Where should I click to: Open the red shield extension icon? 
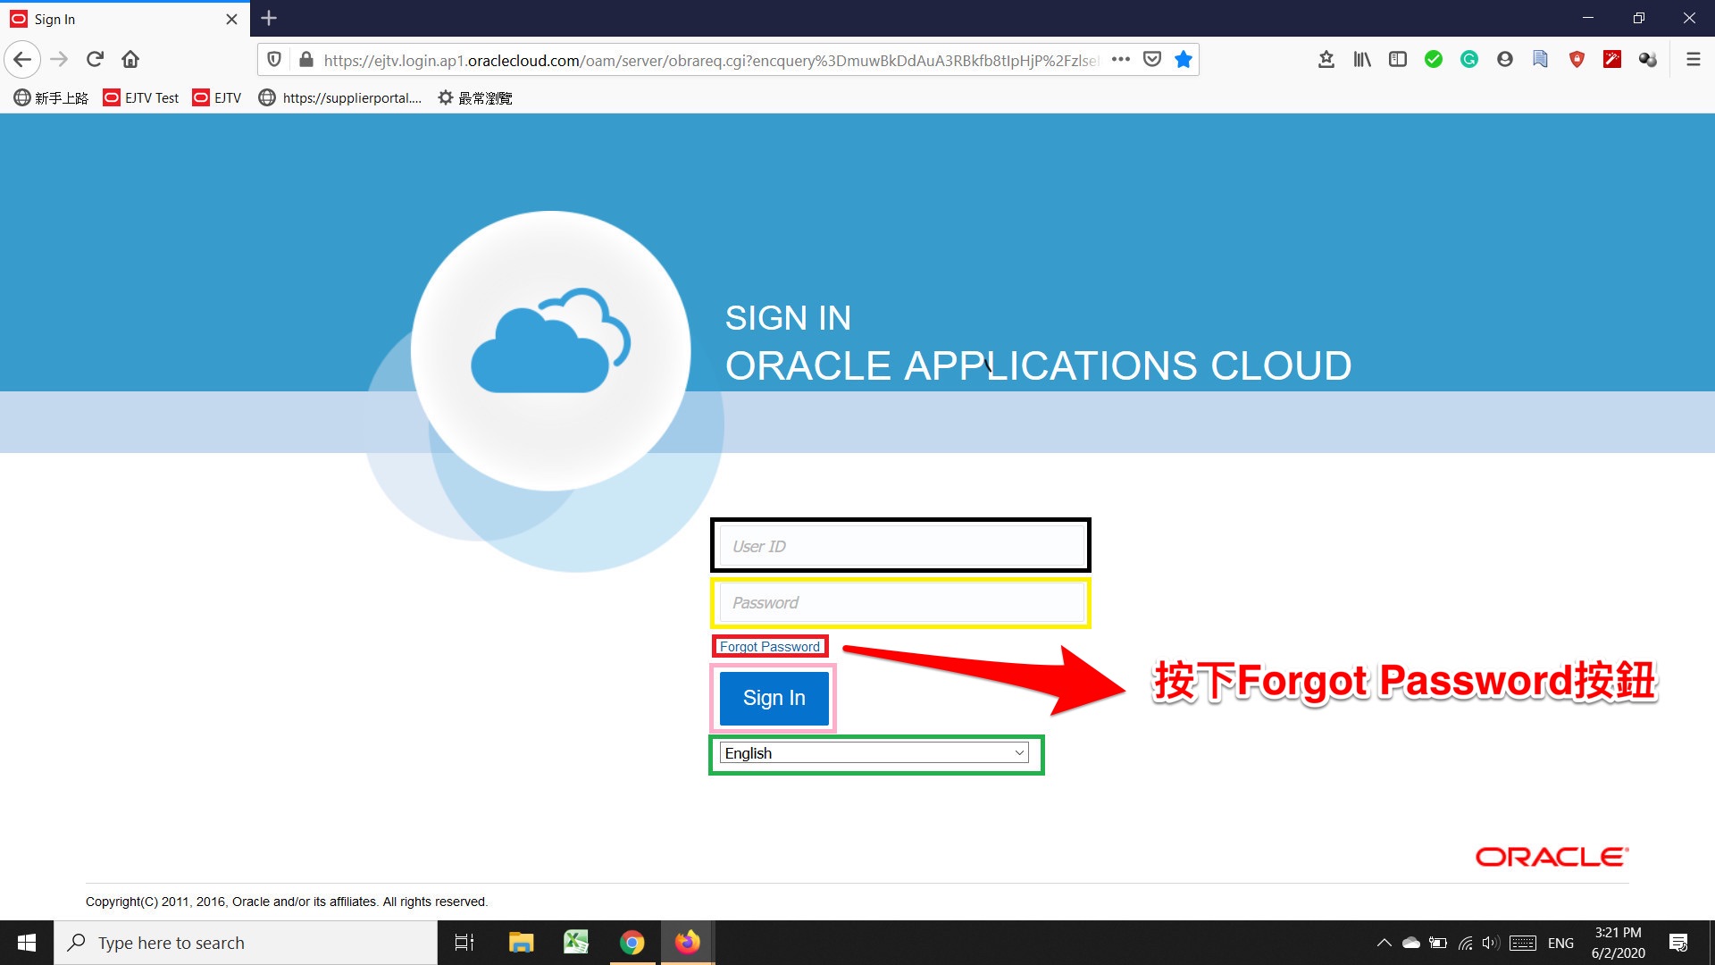pyautogui.click(x=1577, y=60)
